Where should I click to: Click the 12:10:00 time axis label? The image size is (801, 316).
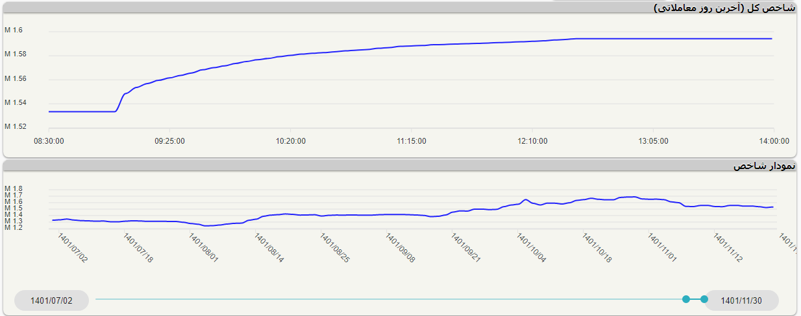[532, 141]
